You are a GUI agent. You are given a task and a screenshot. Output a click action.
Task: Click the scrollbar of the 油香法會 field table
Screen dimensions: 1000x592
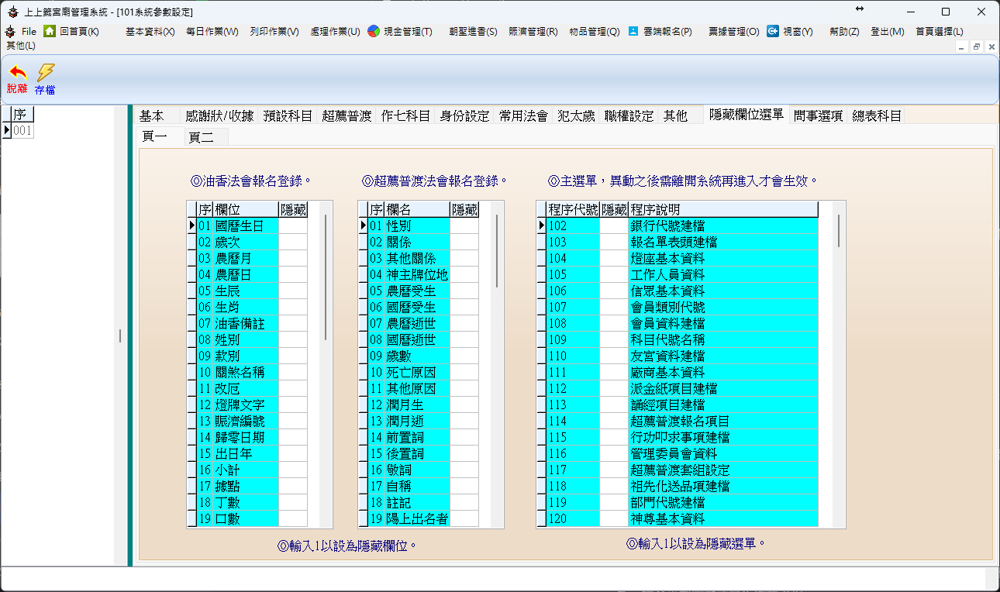[x=326, y=277]
